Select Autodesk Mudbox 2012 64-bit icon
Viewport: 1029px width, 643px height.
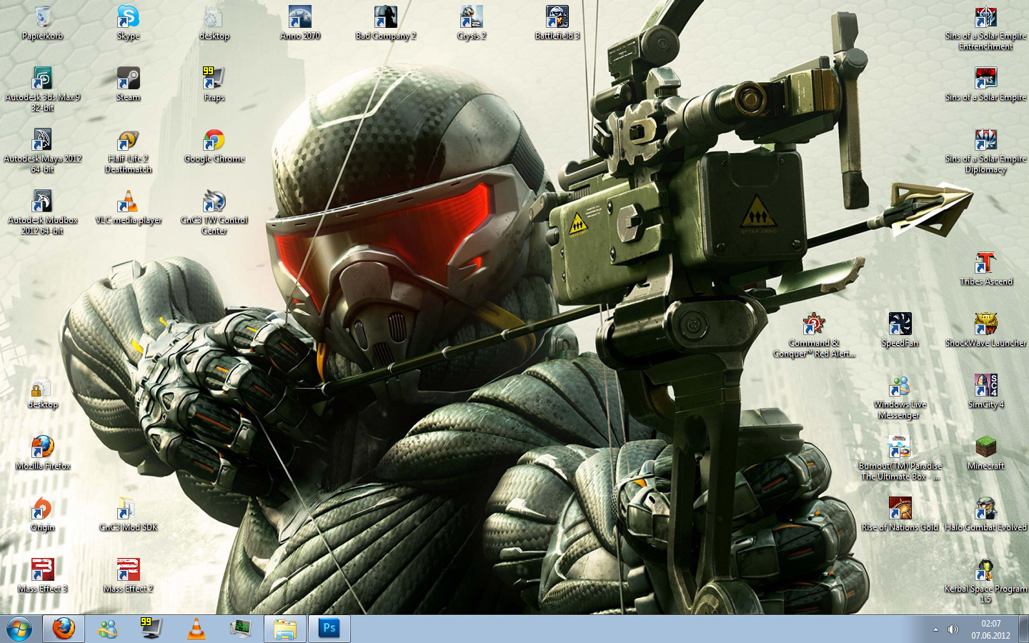coord(42,212)
